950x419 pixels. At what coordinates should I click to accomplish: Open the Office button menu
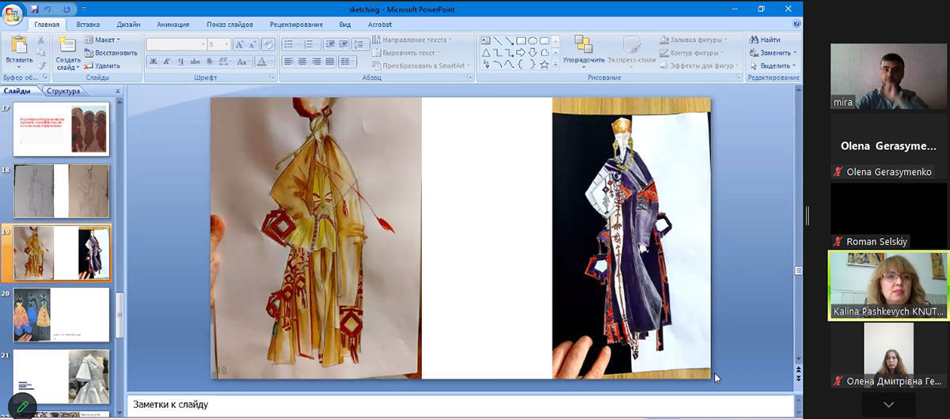13,14
